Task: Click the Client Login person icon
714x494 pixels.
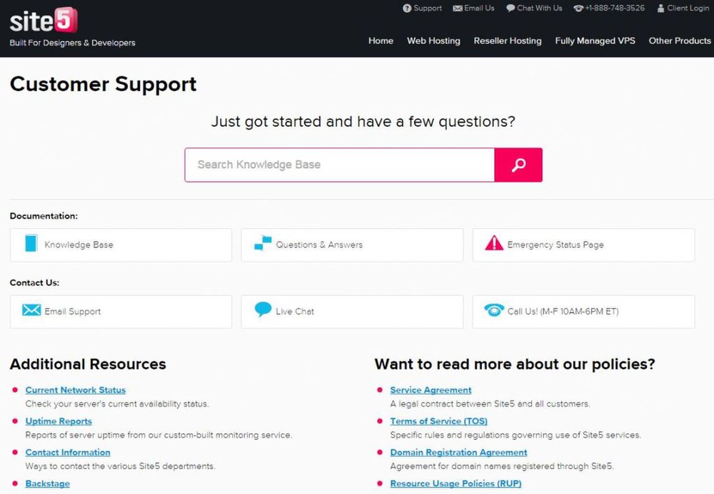Action: pyautogui.click(x=660, y=8)
